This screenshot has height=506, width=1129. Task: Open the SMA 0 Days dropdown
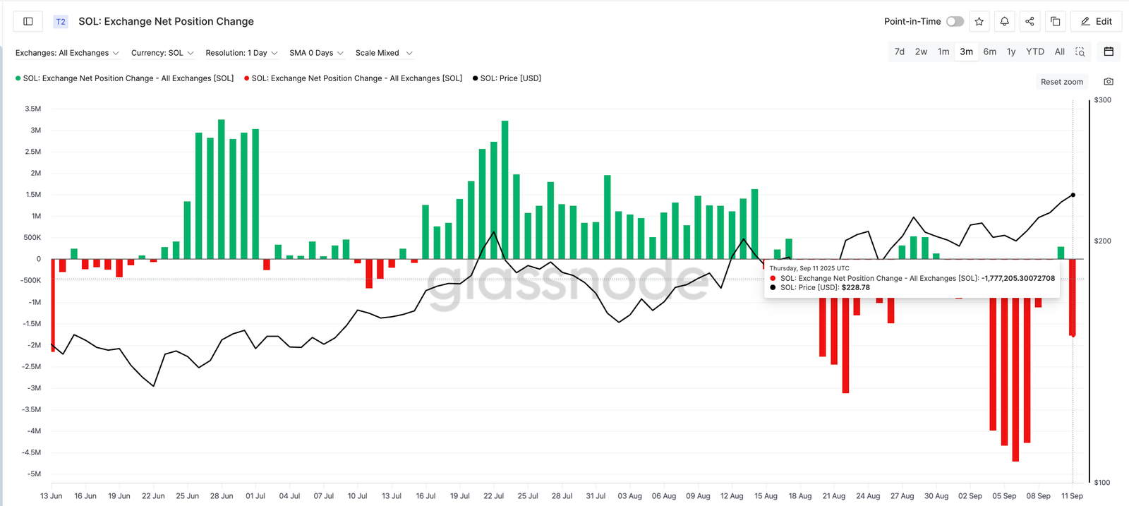[316, 53]
